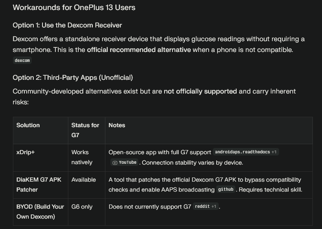Click the Notes column header
The image size is (322, 229).
117,125
